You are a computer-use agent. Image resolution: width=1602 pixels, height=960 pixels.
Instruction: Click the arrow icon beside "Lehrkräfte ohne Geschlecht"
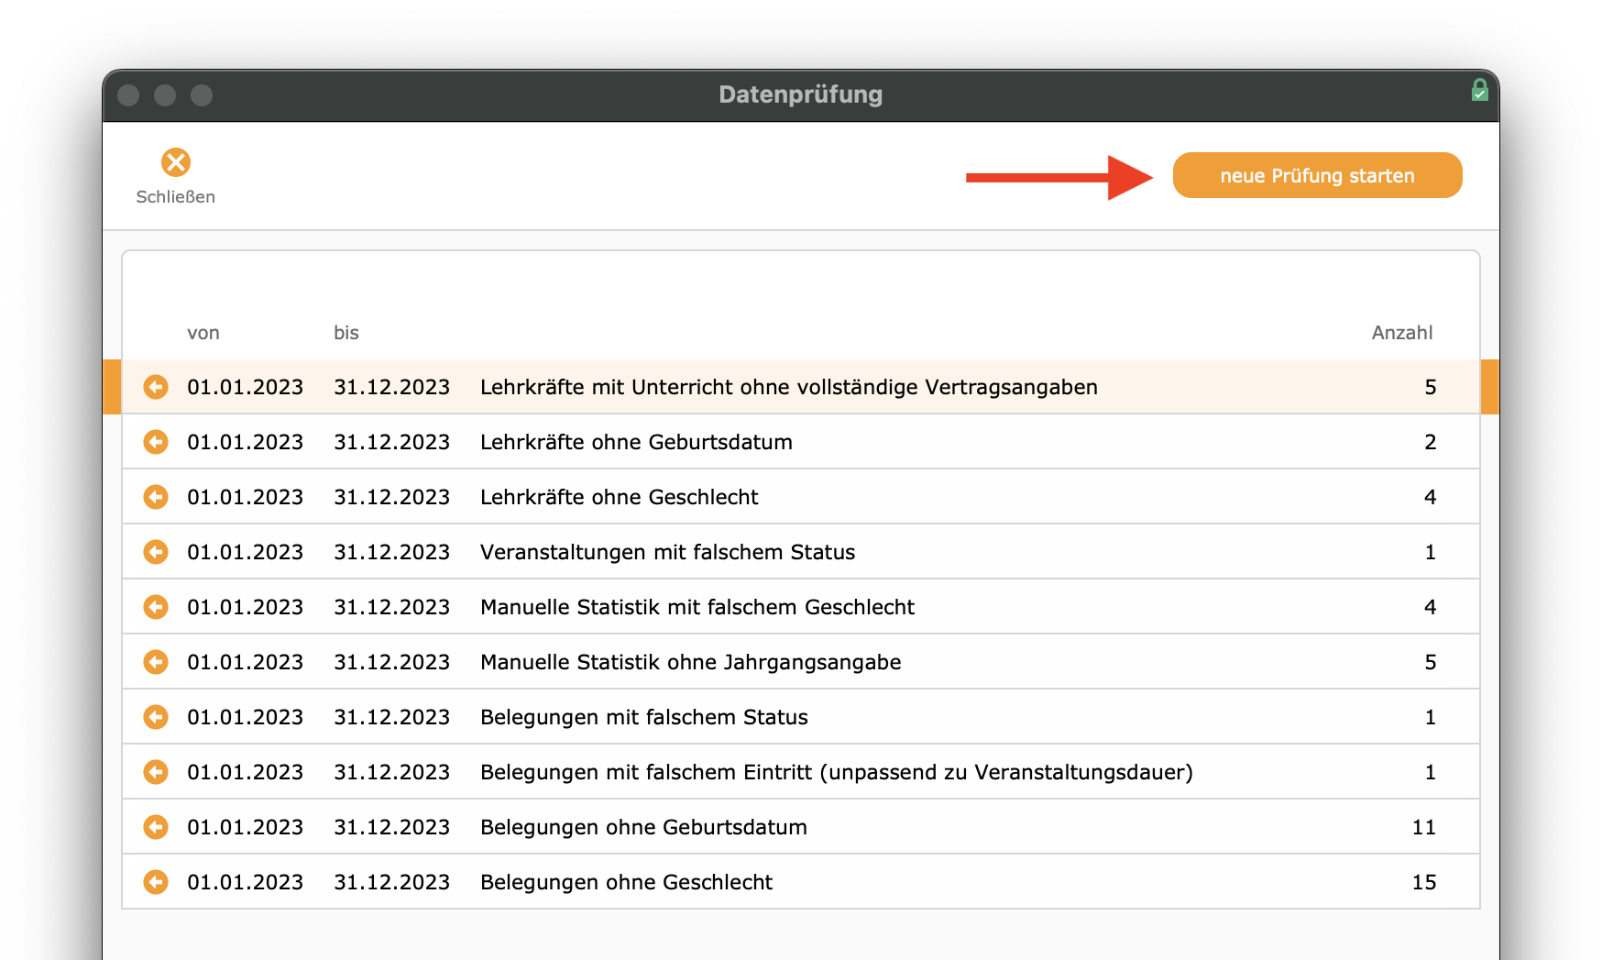click(x=156, y=497)
